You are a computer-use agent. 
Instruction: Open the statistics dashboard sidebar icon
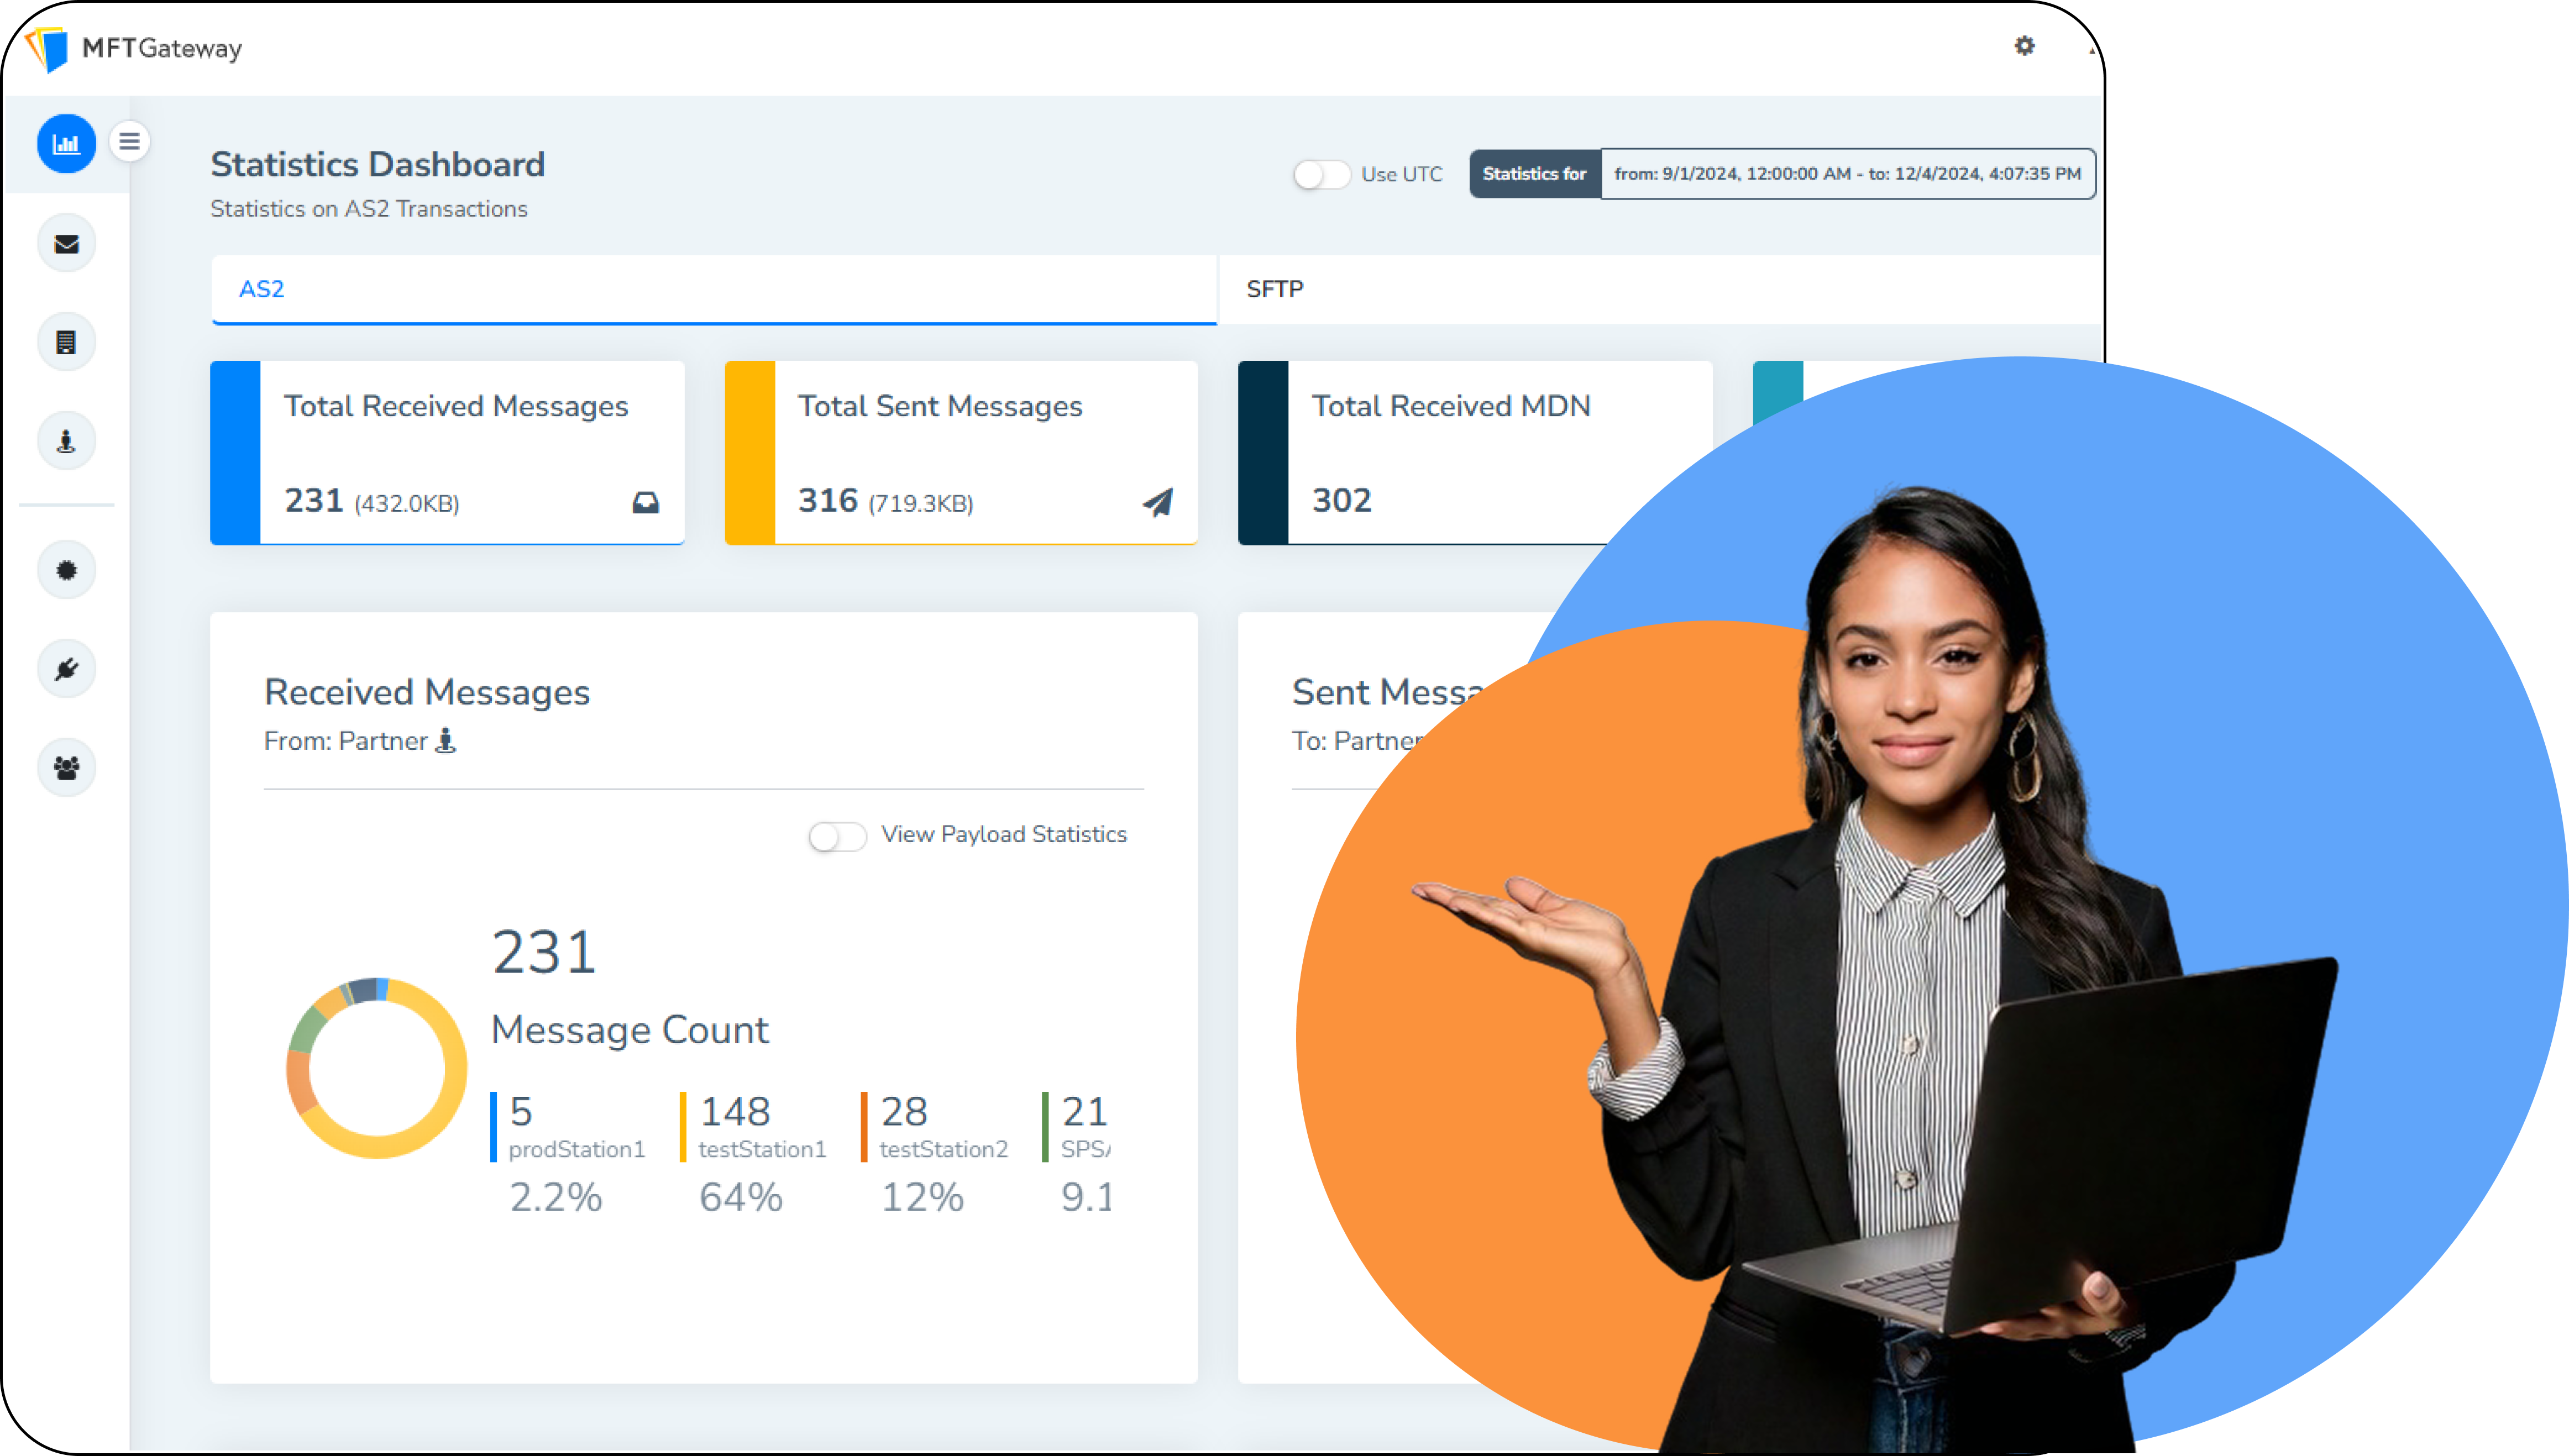pyautogui.click(x=66, y=144)
